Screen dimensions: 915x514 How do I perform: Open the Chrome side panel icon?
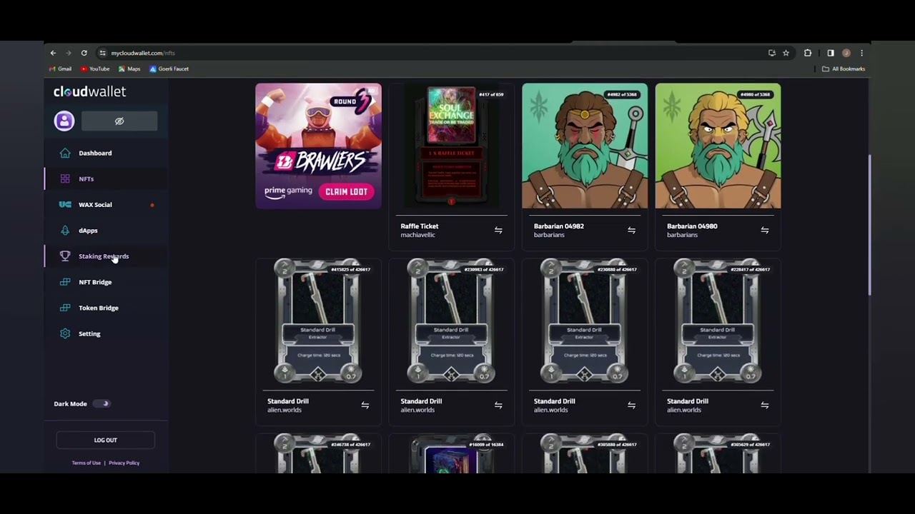click(x=831, y=53)
